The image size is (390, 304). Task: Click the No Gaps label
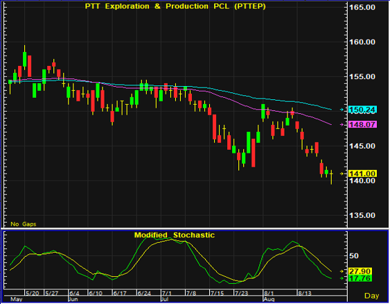tap(23, 224)
